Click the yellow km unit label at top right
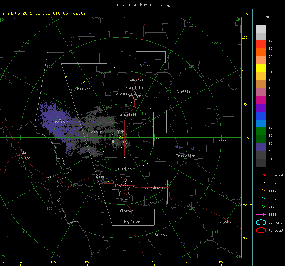This screenshot has width=285, height=266. coord(248,13)
